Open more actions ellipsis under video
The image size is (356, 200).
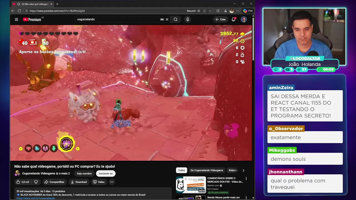pos(112,182)
